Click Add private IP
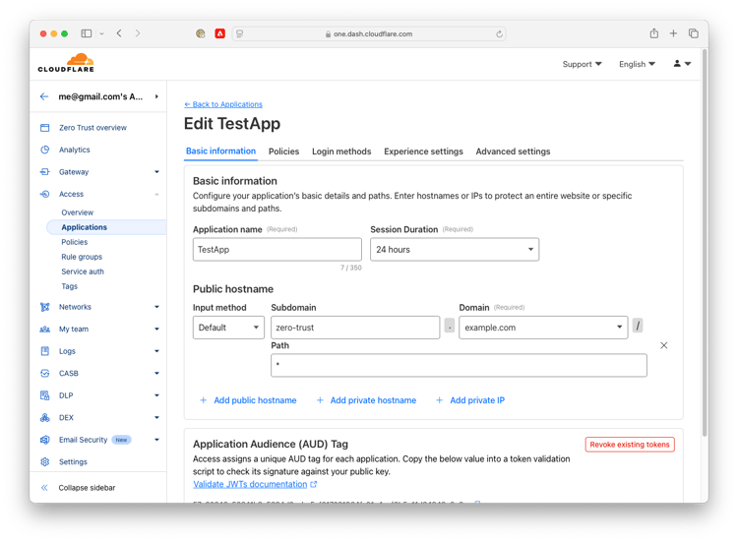Viewport: 738px width, 542px height. pos(477,400)
